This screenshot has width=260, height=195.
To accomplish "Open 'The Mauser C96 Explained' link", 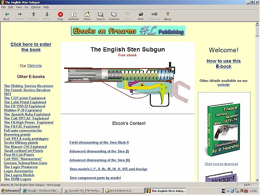I will click(x=26, y=147).
